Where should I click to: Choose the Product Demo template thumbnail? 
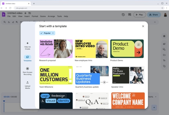pyautogui.click(x=127, y=49)
